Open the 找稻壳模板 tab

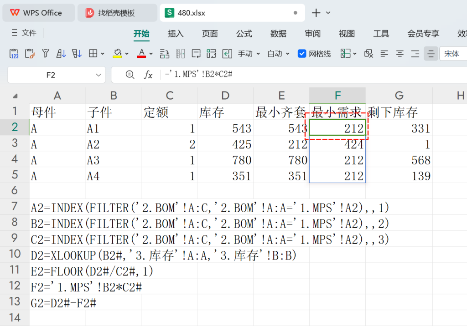coord(117,13)
